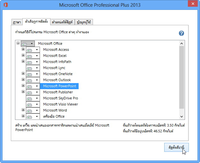Image resolution: width=200 pixels, height=163 pixels.
Task: Click the drive icon for Microsoft Outlook
Action: point(30,81)
